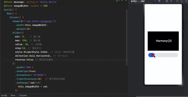Click '.width(this.imageWidth)' line

31,25
